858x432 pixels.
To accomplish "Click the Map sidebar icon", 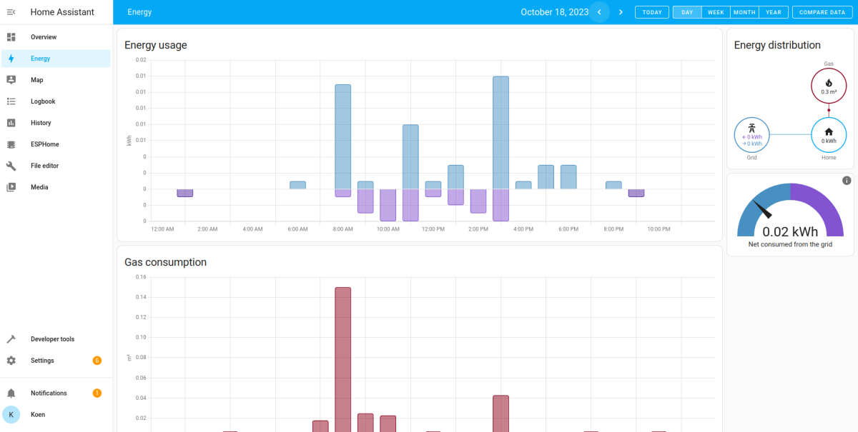I will [x=11, y=80].
